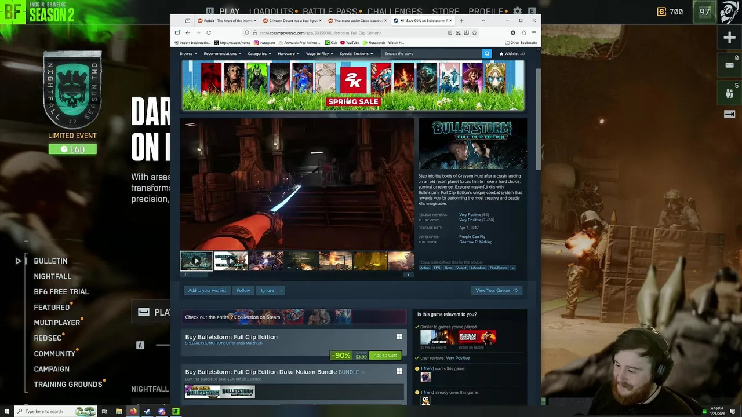Viewport: 742px width, 417px height.
Task: Open the Kick bookmark
Action: point(331,42)
